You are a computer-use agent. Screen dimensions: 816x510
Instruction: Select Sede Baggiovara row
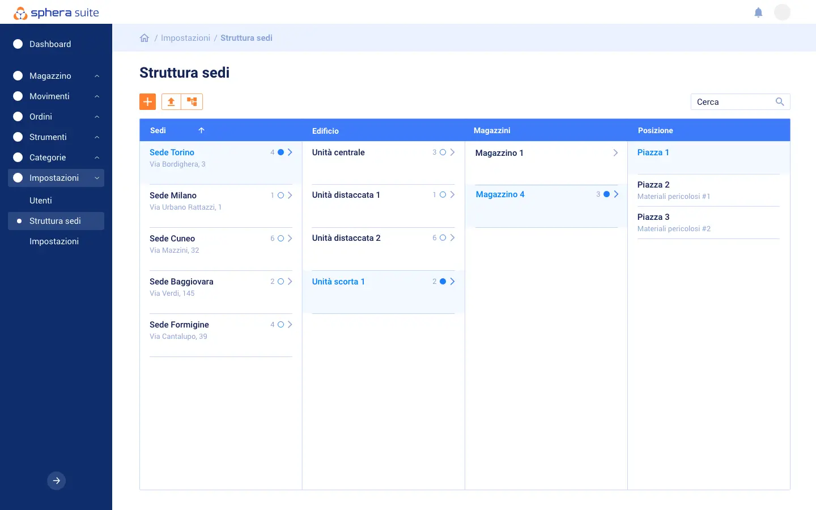221,292
